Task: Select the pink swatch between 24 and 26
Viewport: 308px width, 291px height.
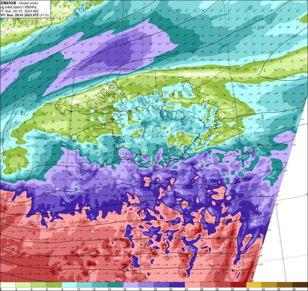Action: [192, 285]
